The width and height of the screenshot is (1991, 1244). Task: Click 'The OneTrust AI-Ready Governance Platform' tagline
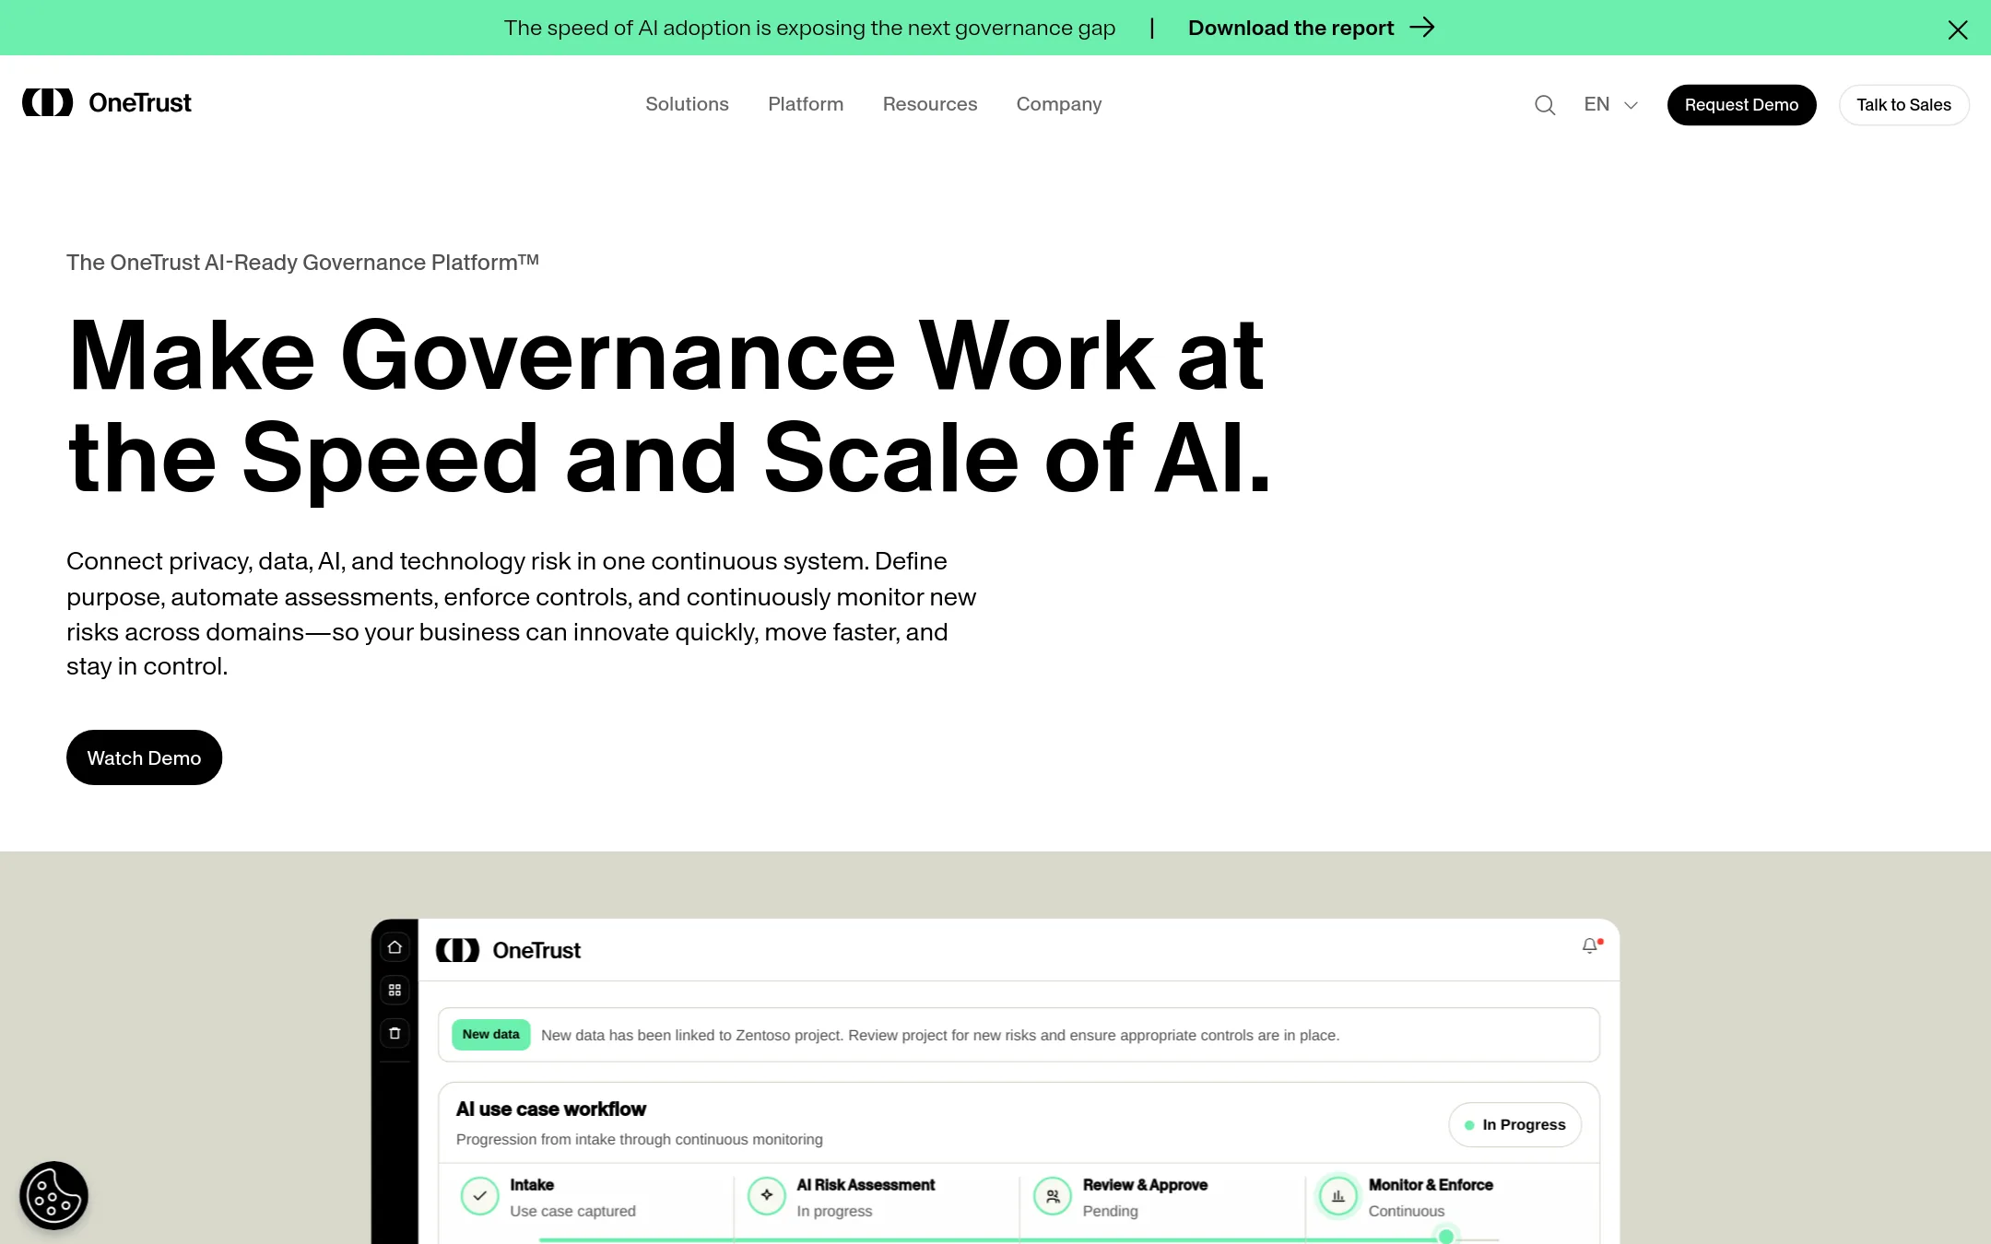[302, 263]
